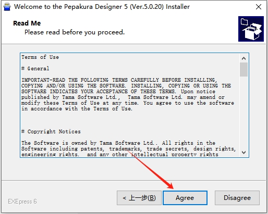Click the scroll down arrow of the terms box
The width and height of the screenshot is (268, 214).
click(x=243, y=153)
